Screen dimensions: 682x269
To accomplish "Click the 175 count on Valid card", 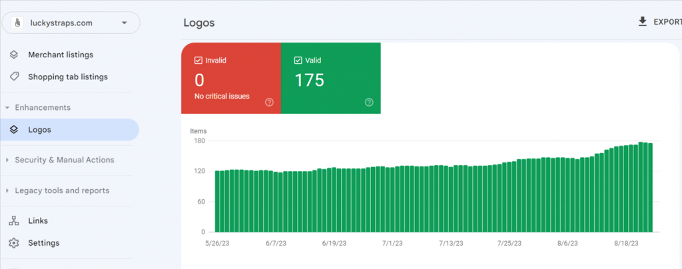I will [x=309, y=80].
